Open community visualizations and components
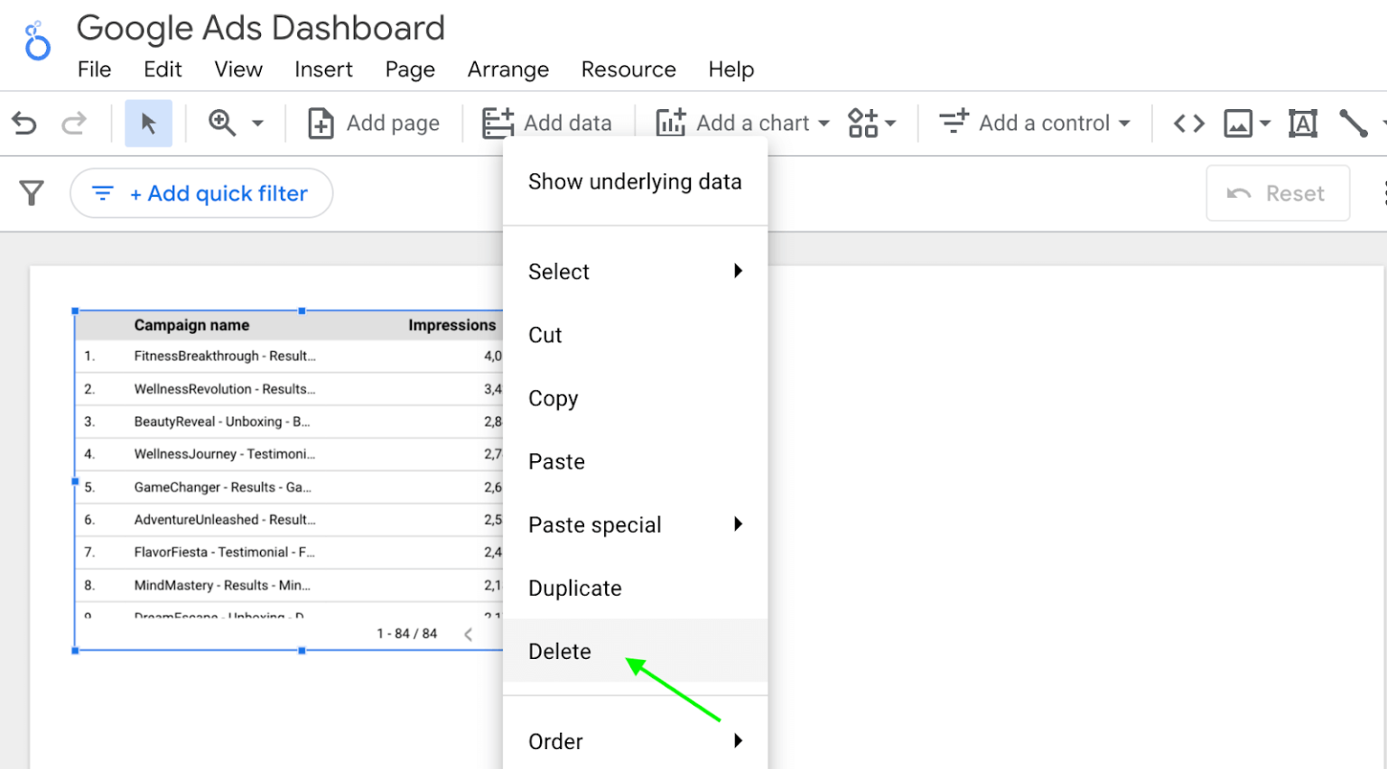 coord(865,123)
